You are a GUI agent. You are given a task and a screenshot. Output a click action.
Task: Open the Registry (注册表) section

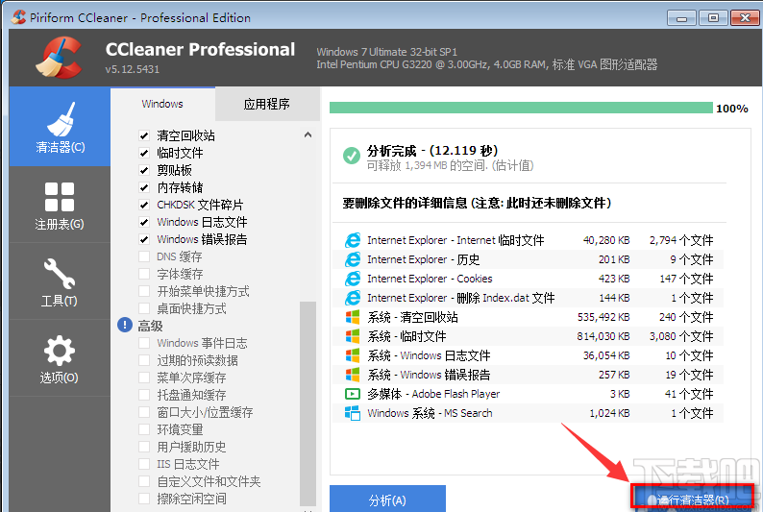pyautogui.click(x=60, y=205)
